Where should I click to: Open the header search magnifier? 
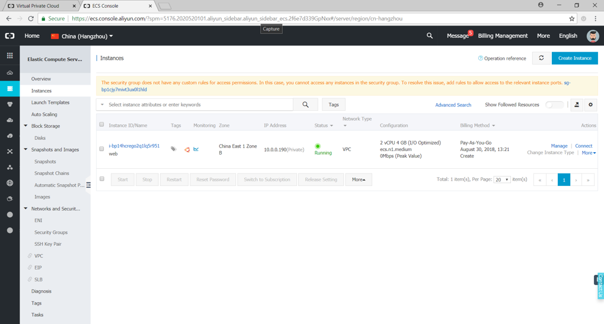tap(430, 36)
